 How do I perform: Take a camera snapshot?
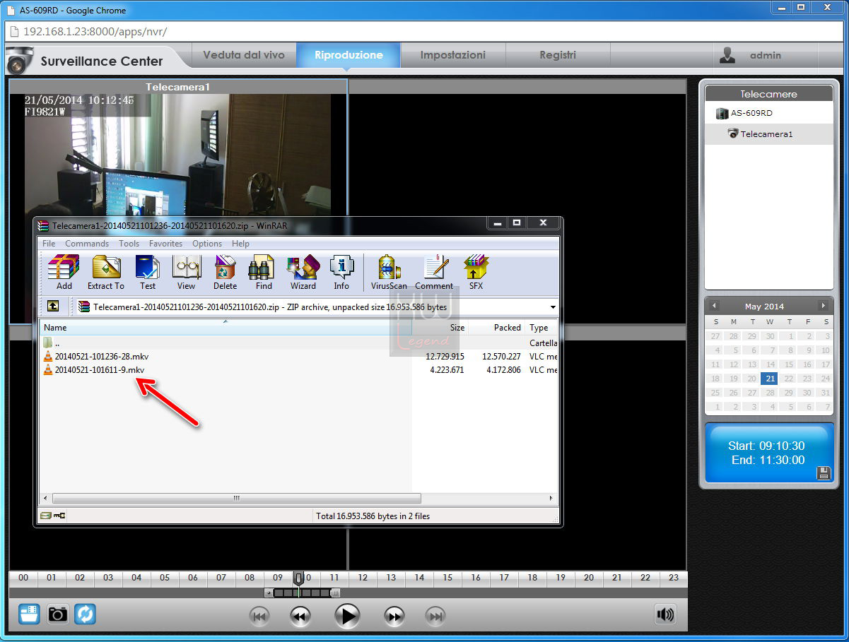57,614
